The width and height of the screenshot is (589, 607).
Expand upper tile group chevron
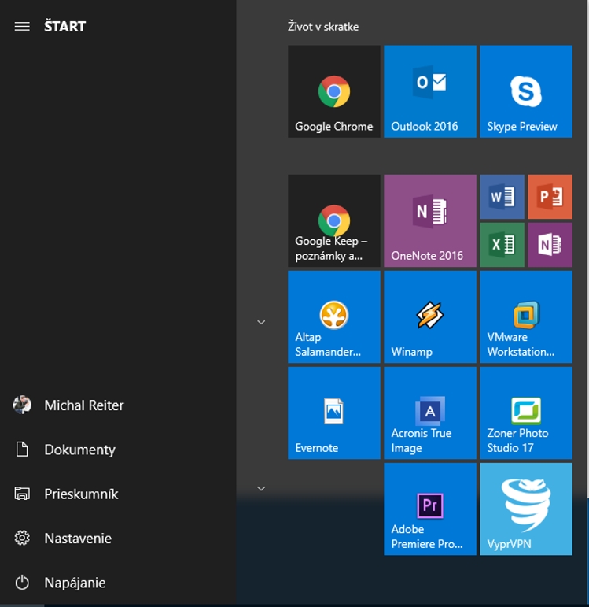click(261, 322)
